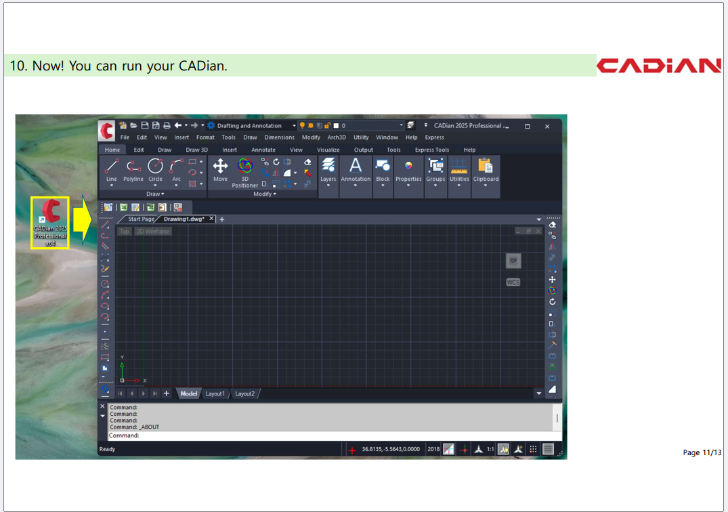Expand the Draw panel flyout arrow
This screenshot has height=512, width=728.
155,194
